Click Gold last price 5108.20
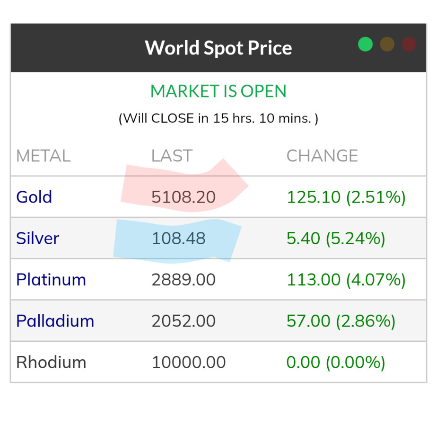This screenshot has width=437, height=426. pyautogui.click(x=184, y=197)
